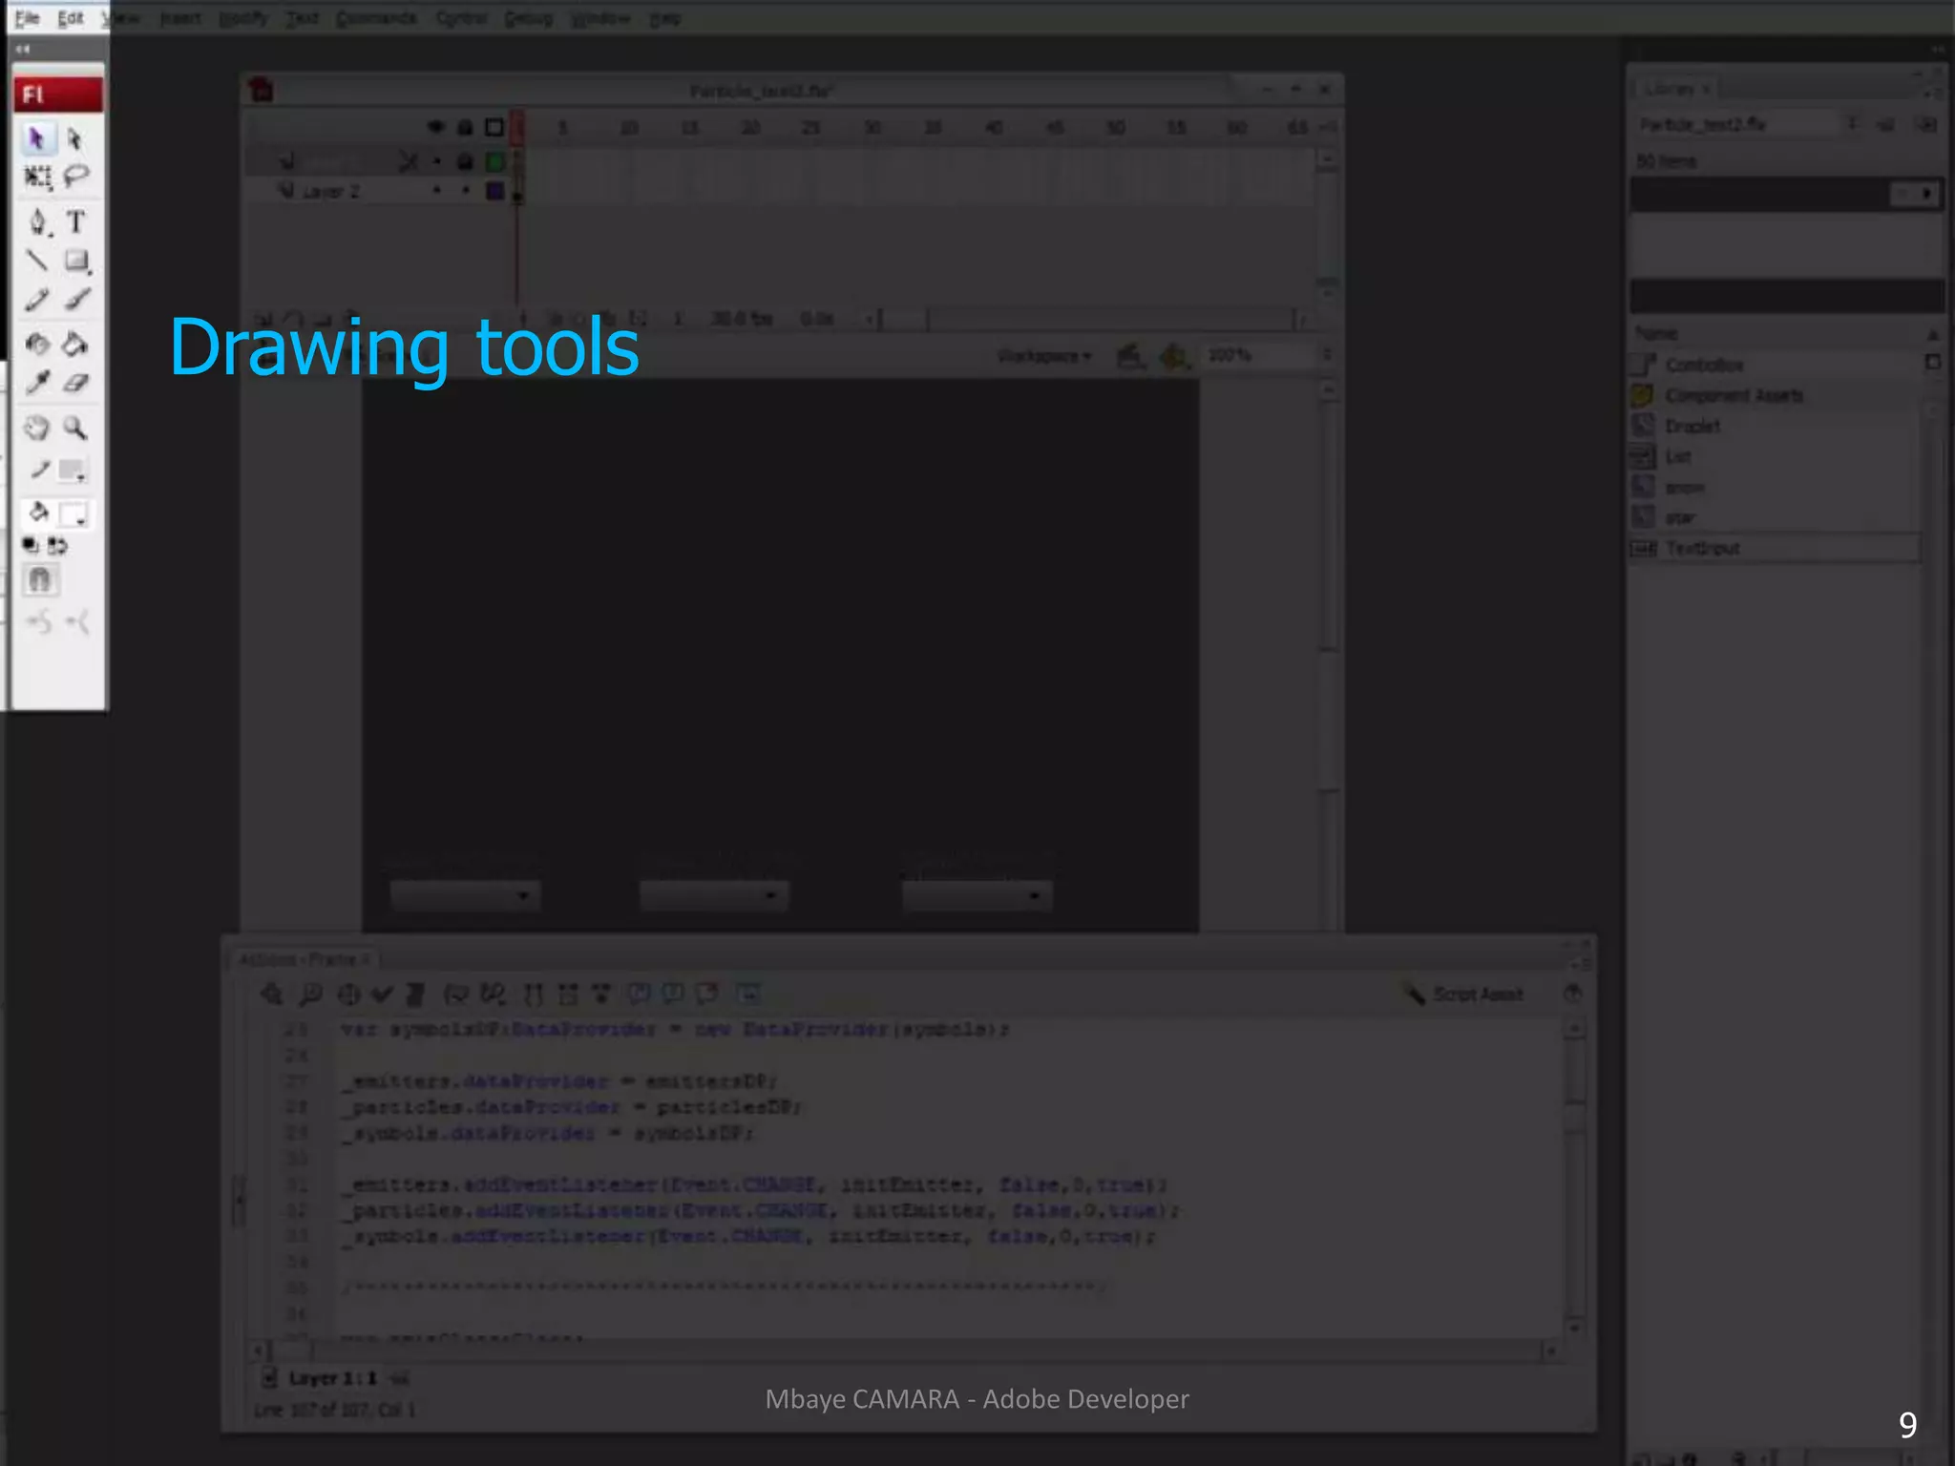Viewport: 1955px width, 1466px height.
Task: Open the Fill color swatch
Action: point(74,515)
